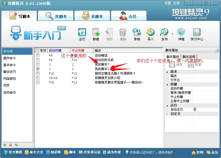This screenshot has width=221, height=158.
Task: Open the 新手入门 video tutorial banner
Action: click(x=38, y=33)
